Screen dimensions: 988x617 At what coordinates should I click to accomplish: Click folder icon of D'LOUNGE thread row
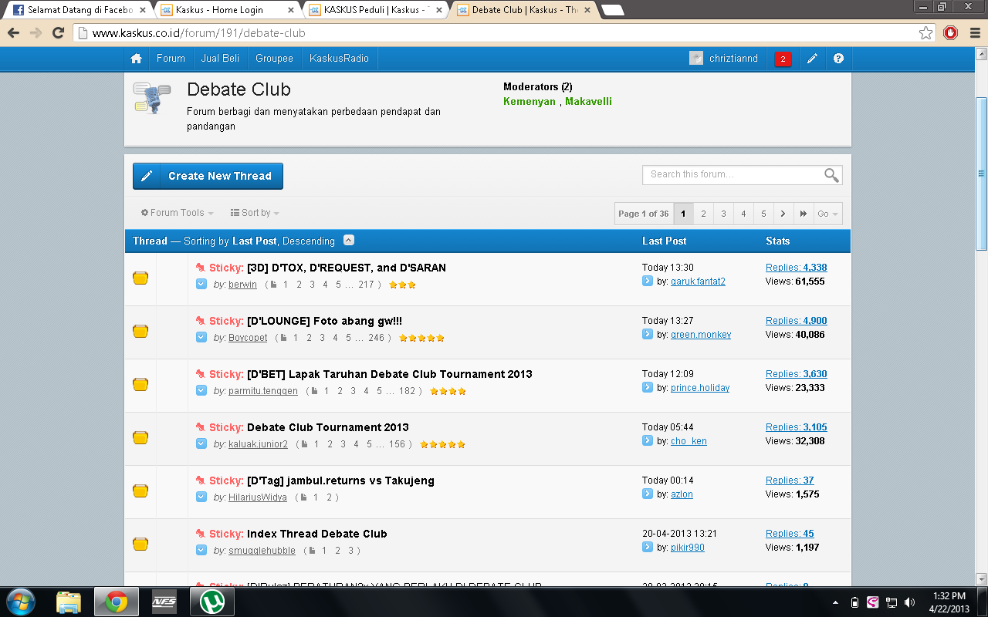[140, 332]
